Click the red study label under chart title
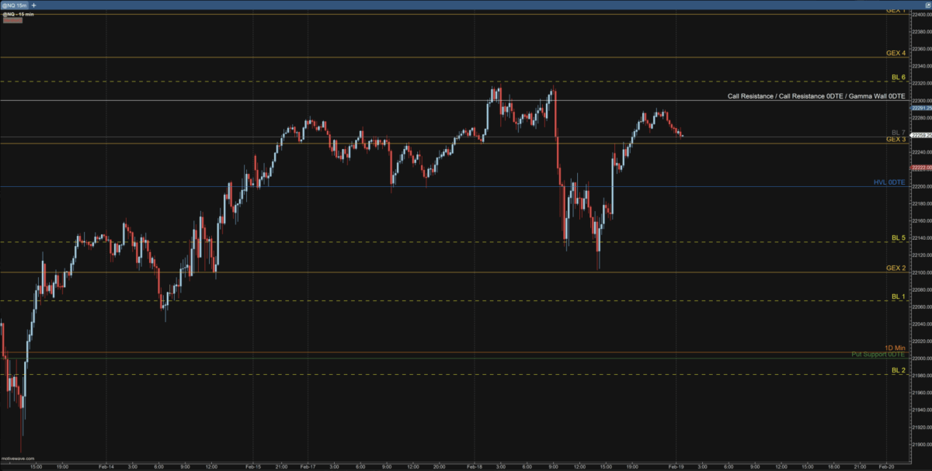The width and height of the screenshot is (932, 471). click(x=12, y=20)
